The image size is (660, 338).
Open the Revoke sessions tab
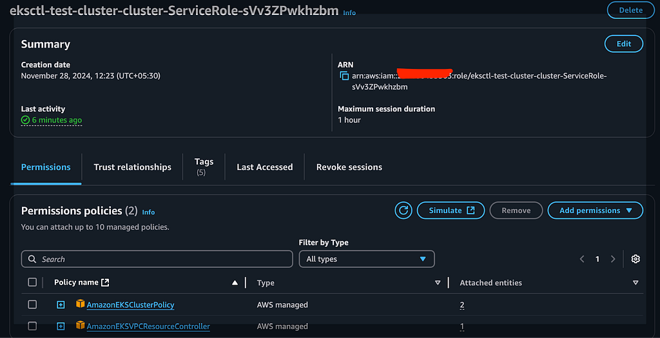click(x=349, y=167)
